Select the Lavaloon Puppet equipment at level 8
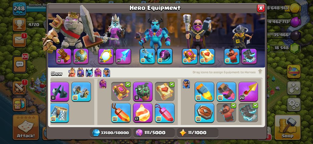 click(x=143, y=92)
